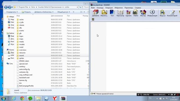Sort by Дата изменения column header

57,16
